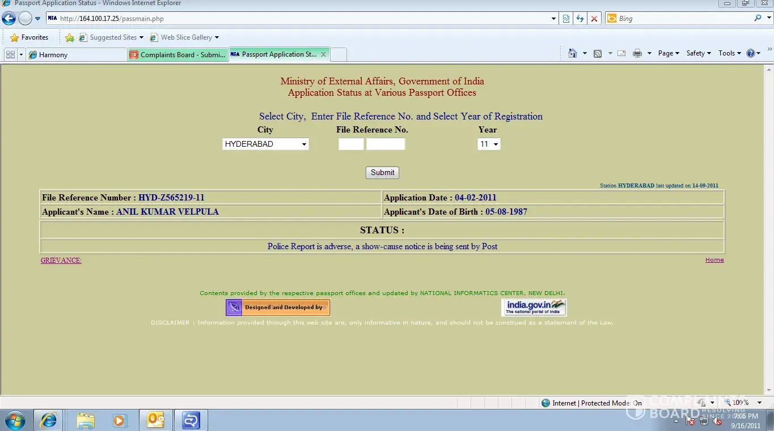Expand the tab list dropdown arrow
774x431 pixels.
(x=22, y=55)
